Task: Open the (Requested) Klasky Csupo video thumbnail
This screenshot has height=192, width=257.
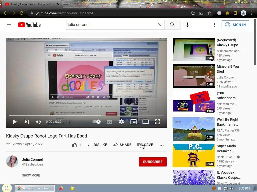Action: tap(194, 49)
